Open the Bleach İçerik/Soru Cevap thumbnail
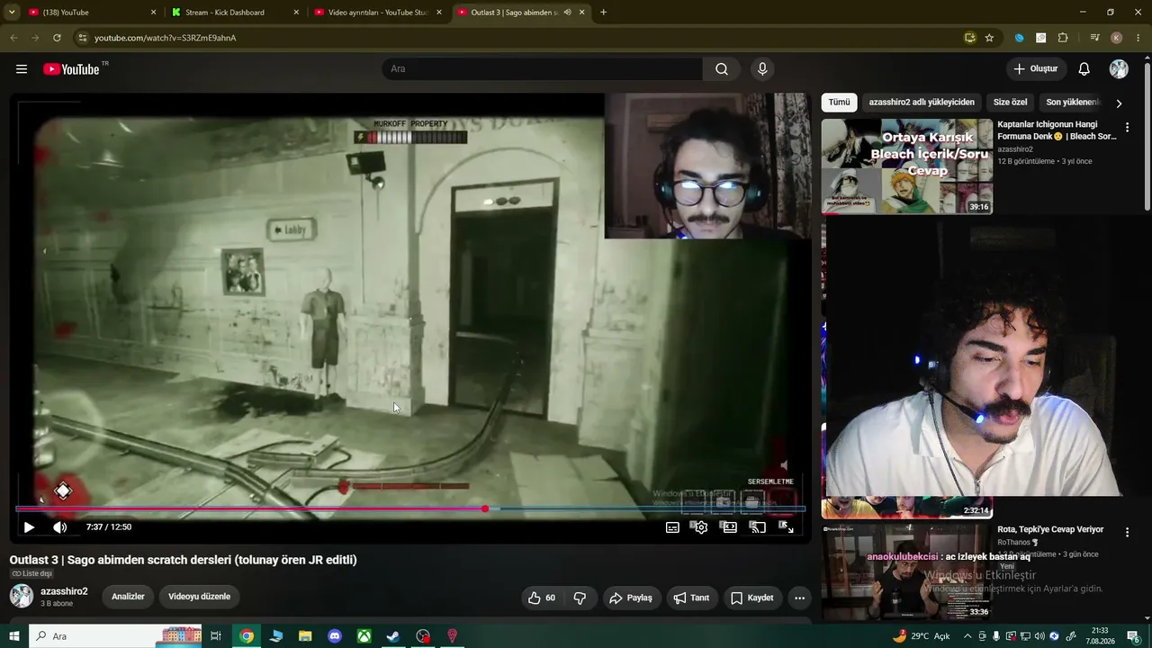This screenshot has height=648, width=1152. coord(907,166)
